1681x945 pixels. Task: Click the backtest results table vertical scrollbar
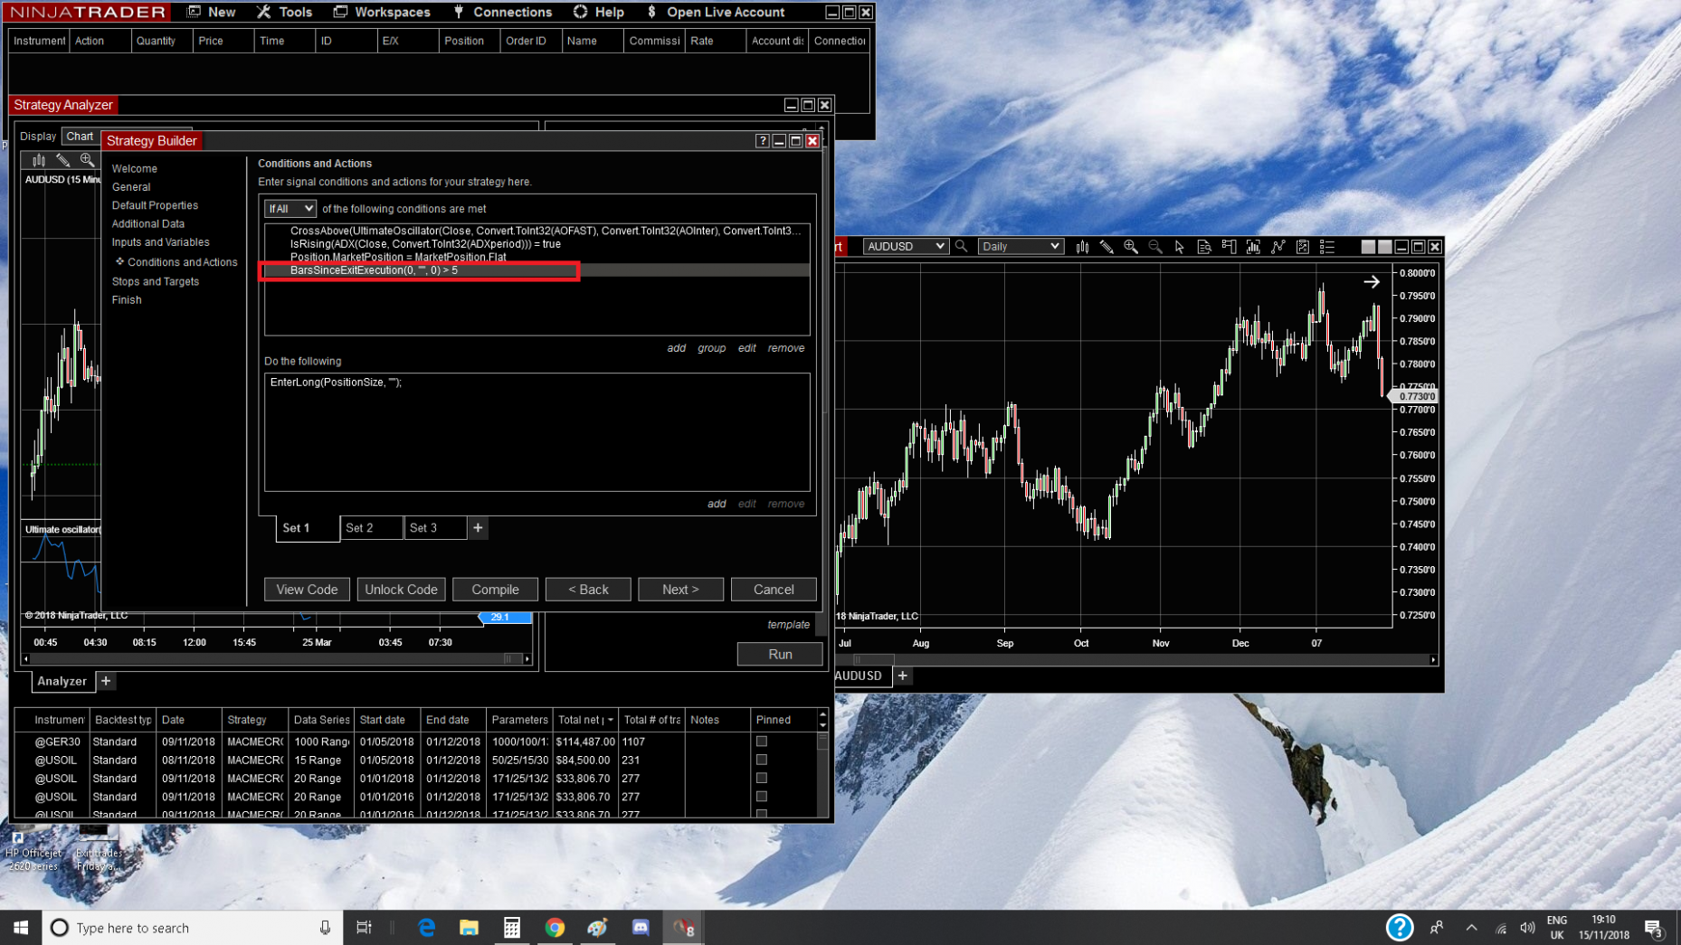(x=822, y=773)
